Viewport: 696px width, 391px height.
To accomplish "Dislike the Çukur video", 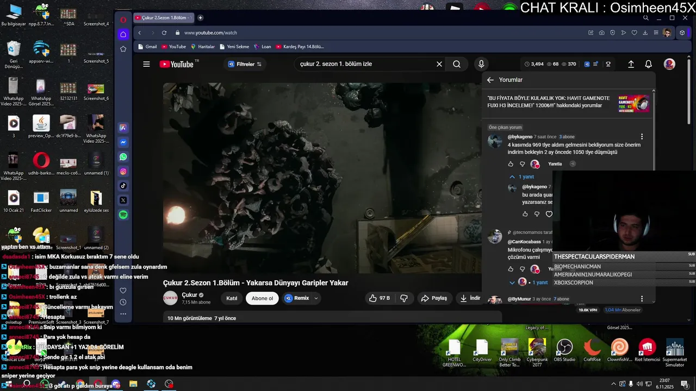I will [404, 298].
